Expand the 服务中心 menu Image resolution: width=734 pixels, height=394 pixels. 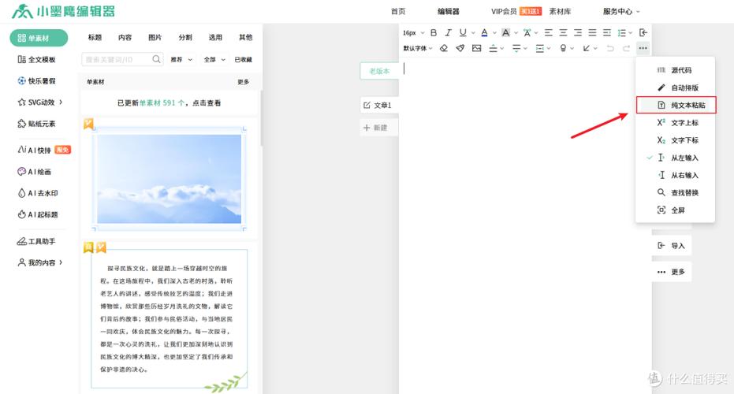pos(620,11)
